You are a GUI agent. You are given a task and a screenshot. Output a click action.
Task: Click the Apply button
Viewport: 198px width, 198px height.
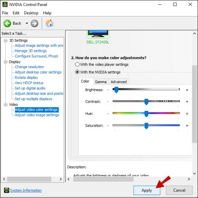[147, 190]
